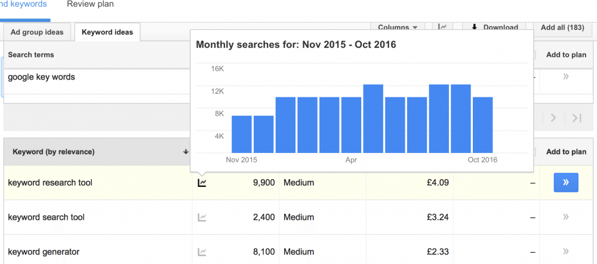Open trend chart for keyword search tool
This screenshot has width=597, height=264.
tap(202, 217)
